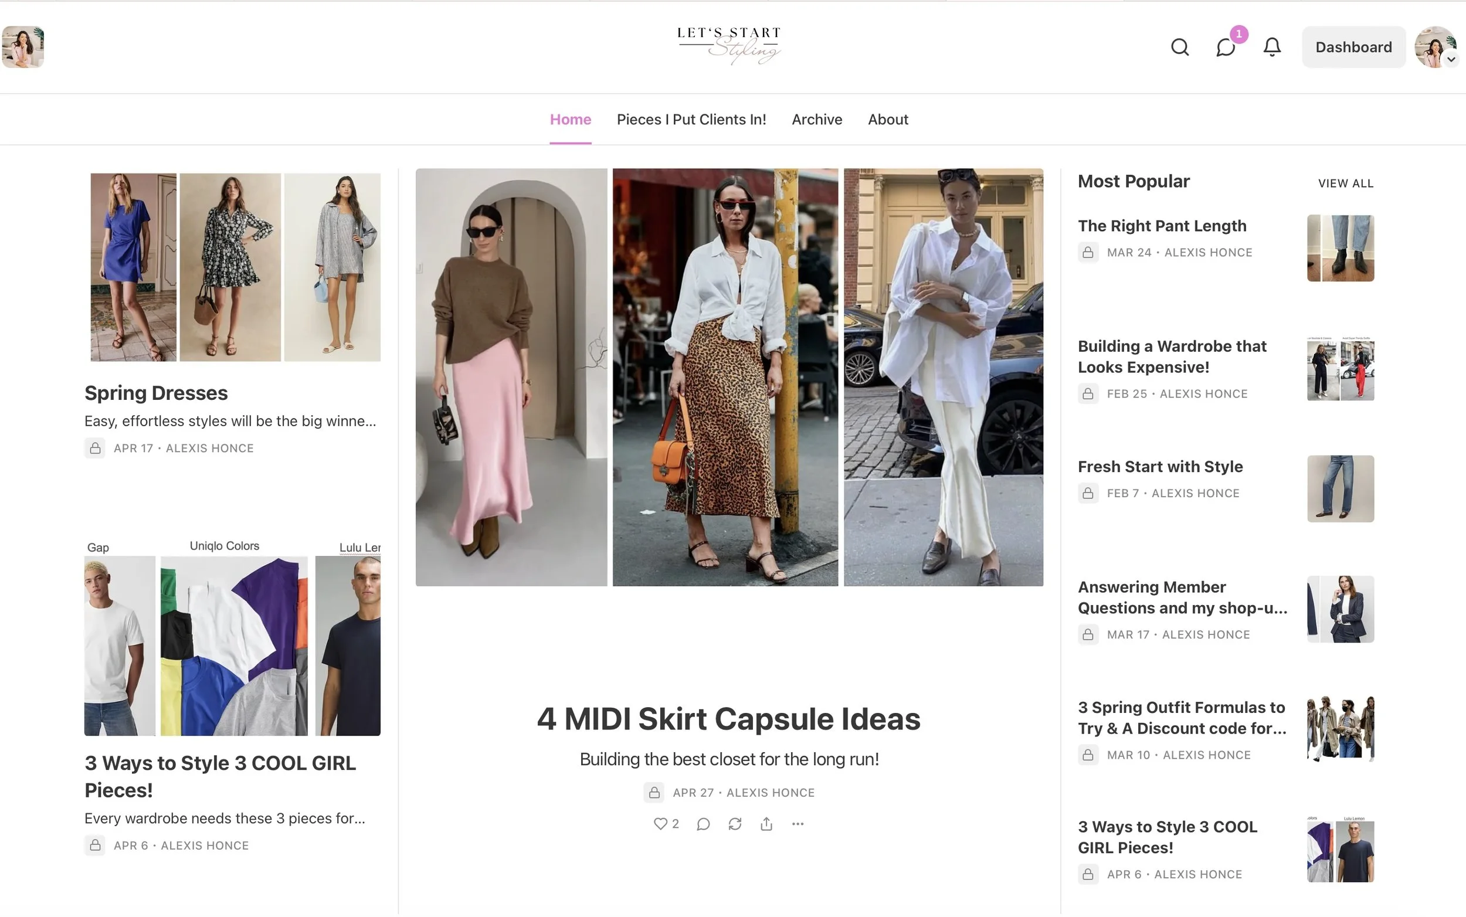Restack the MIDI Skirt post
This screenshot has height=917, width=1466.
735,824
